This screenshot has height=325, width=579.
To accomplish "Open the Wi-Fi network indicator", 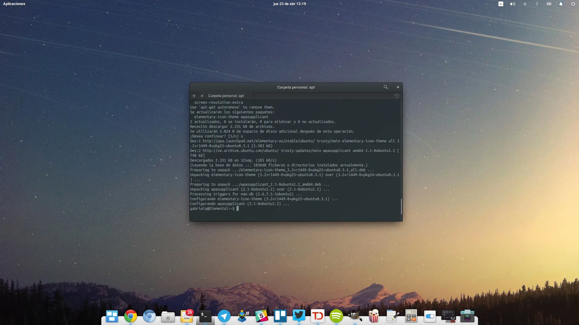I will pos(525,4).
